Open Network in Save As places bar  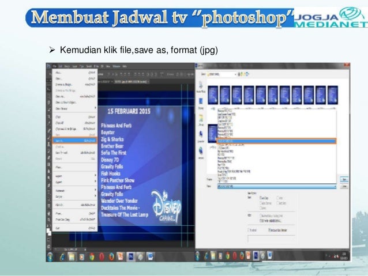point(201,153)
